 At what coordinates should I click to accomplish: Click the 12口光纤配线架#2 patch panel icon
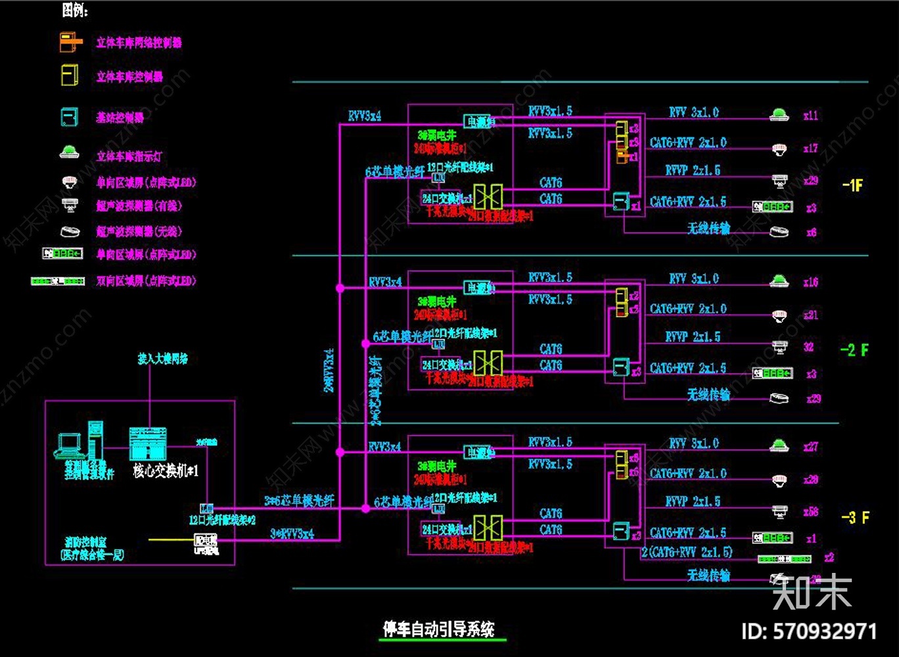[206, 507]
